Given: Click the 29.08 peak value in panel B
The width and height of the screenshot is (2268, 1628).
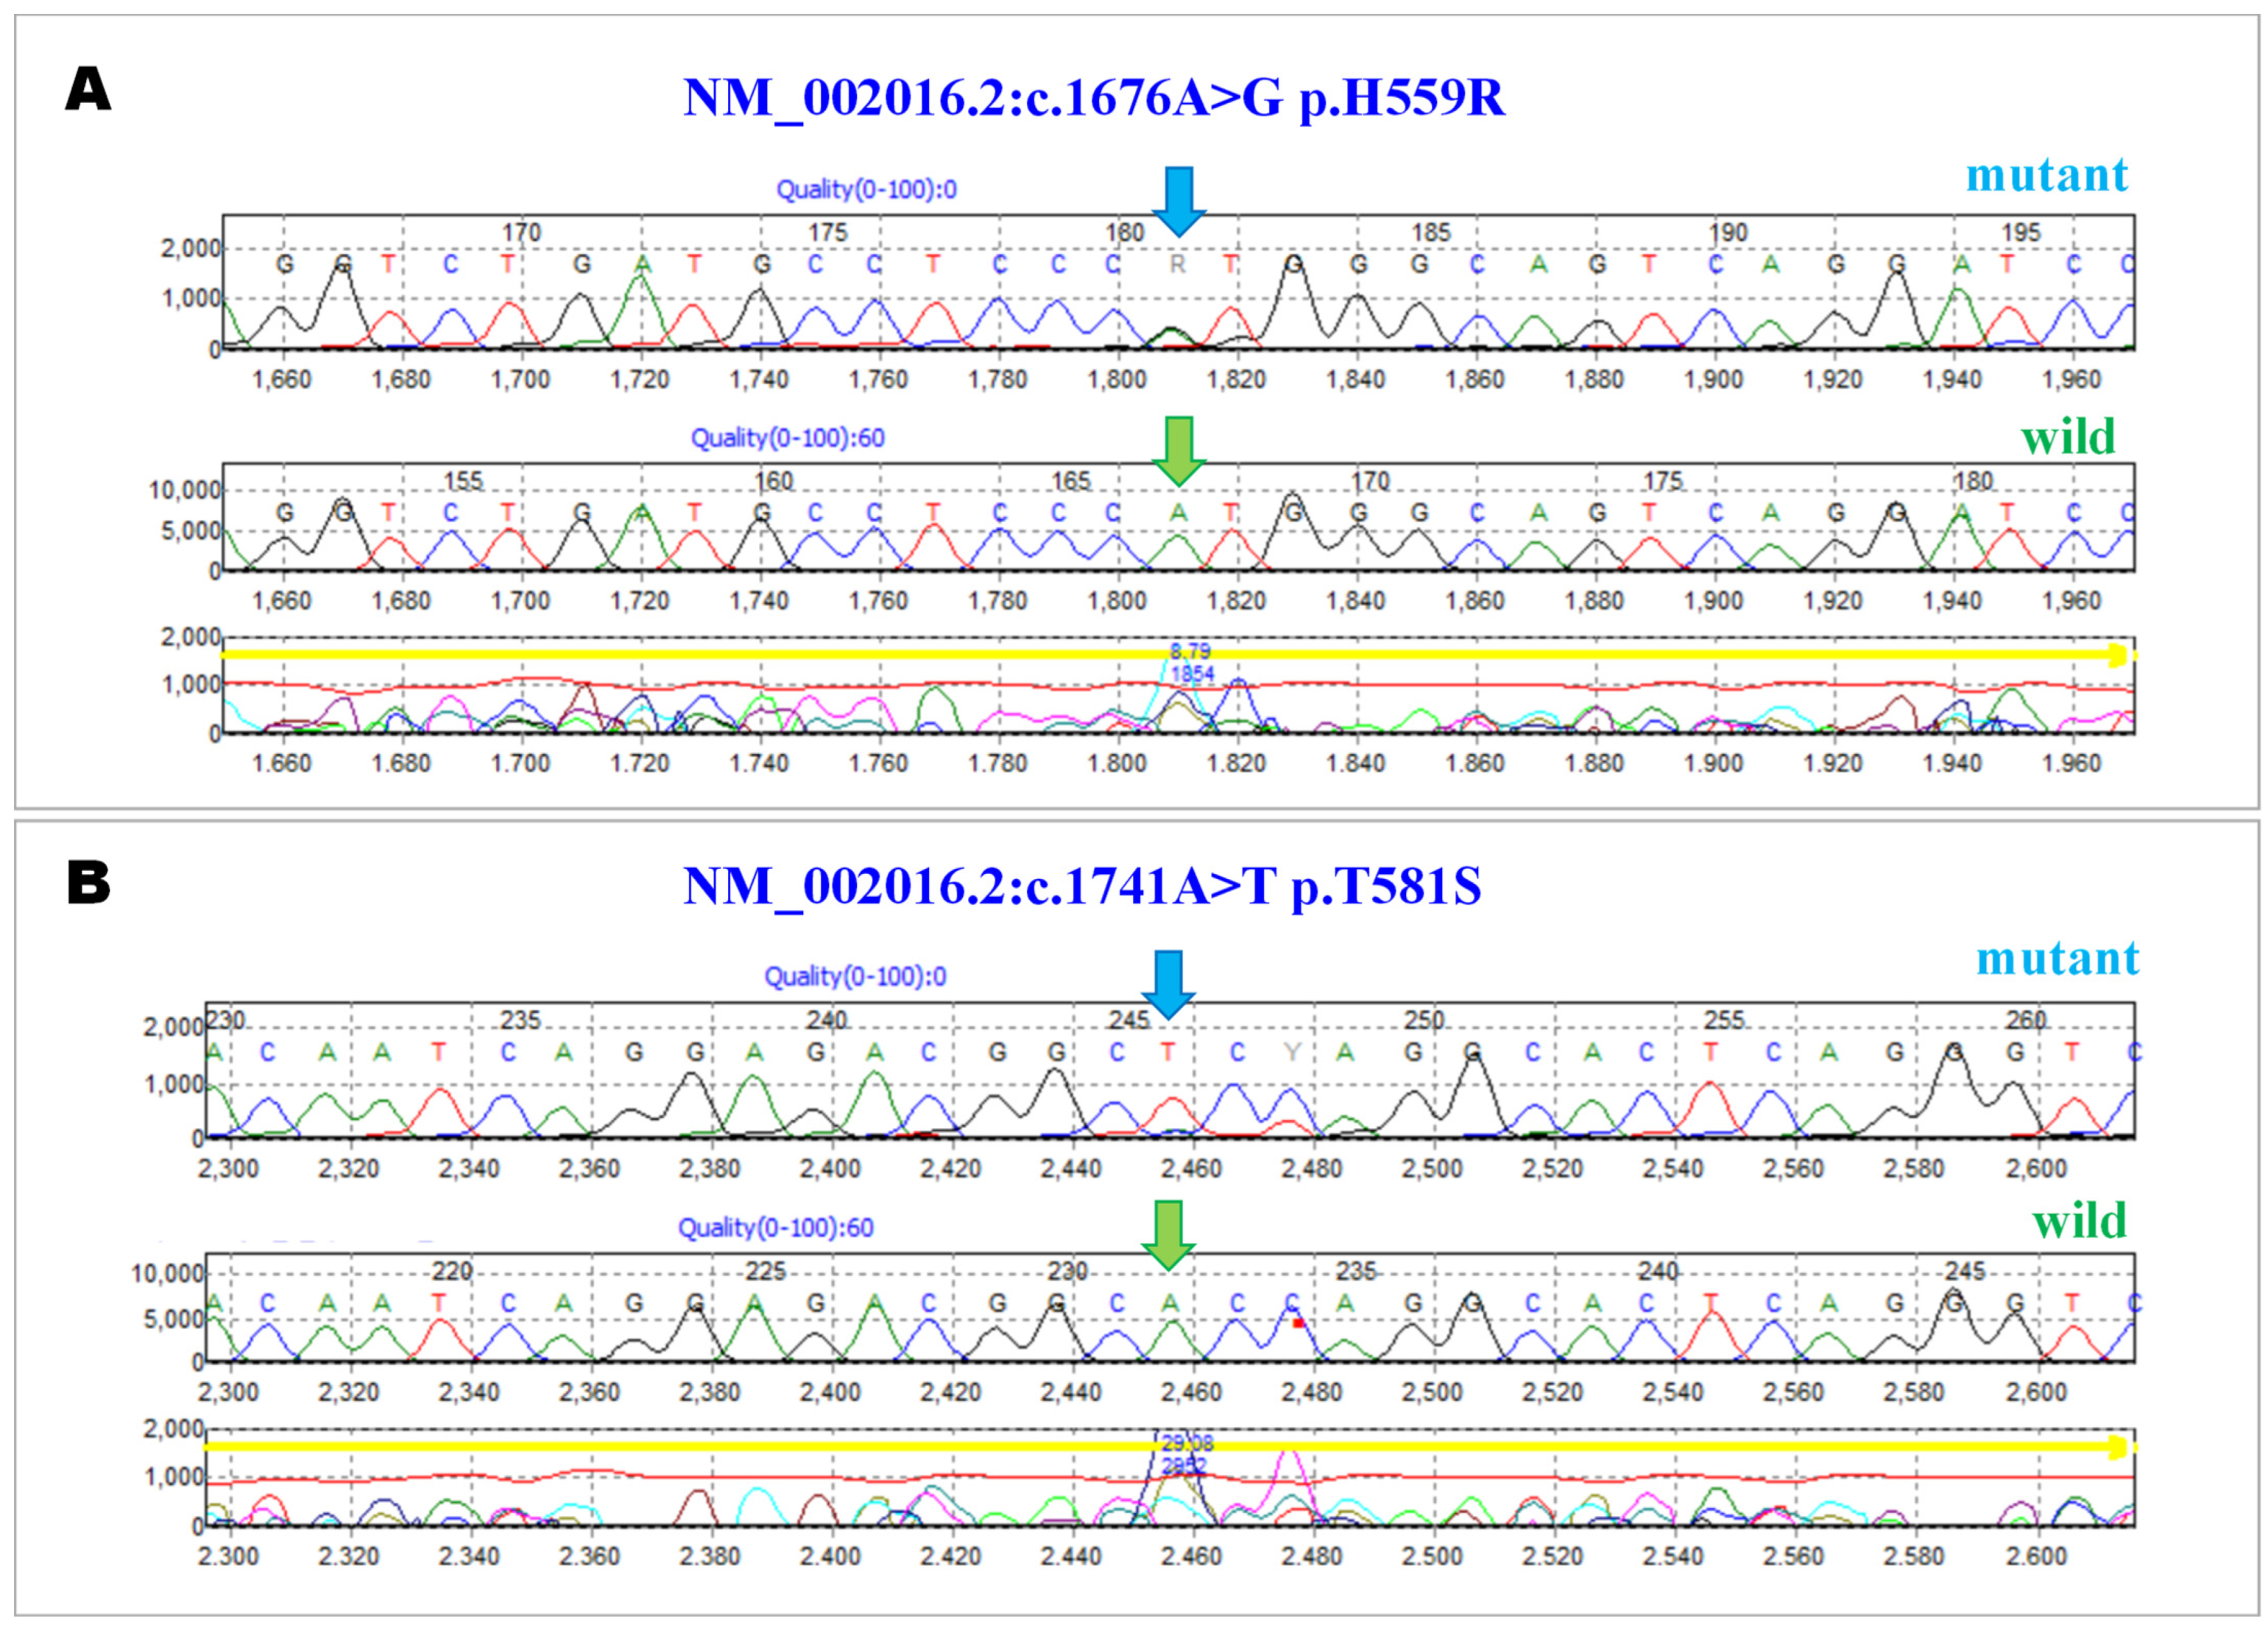Looking at the screenshot, I should (x=1187, y=1443).
